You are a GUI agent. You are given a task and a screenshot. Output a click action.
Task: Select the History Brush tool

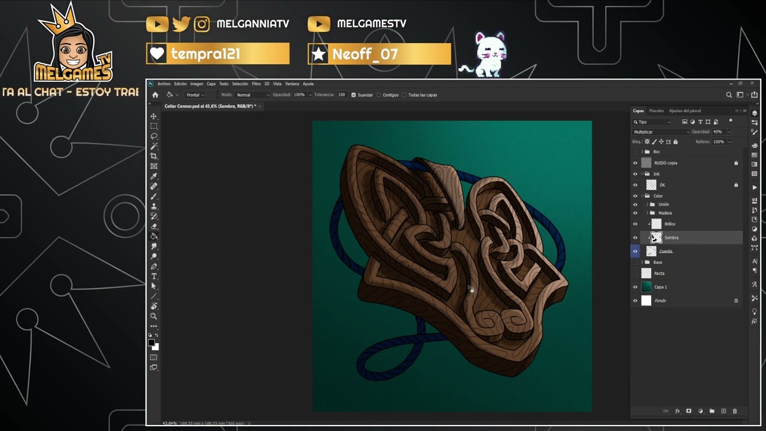point(154,216)
